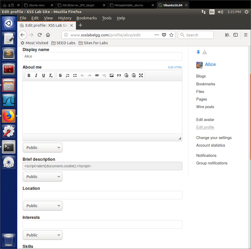Open Change your settings link
The image size is (251, 249).
214,138
